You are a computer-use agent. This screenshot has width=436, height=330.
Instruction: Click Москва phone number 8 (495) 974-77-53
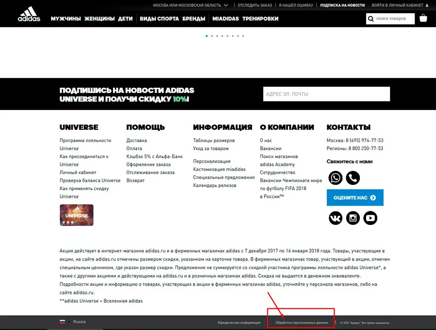click(x=365, y=140)
